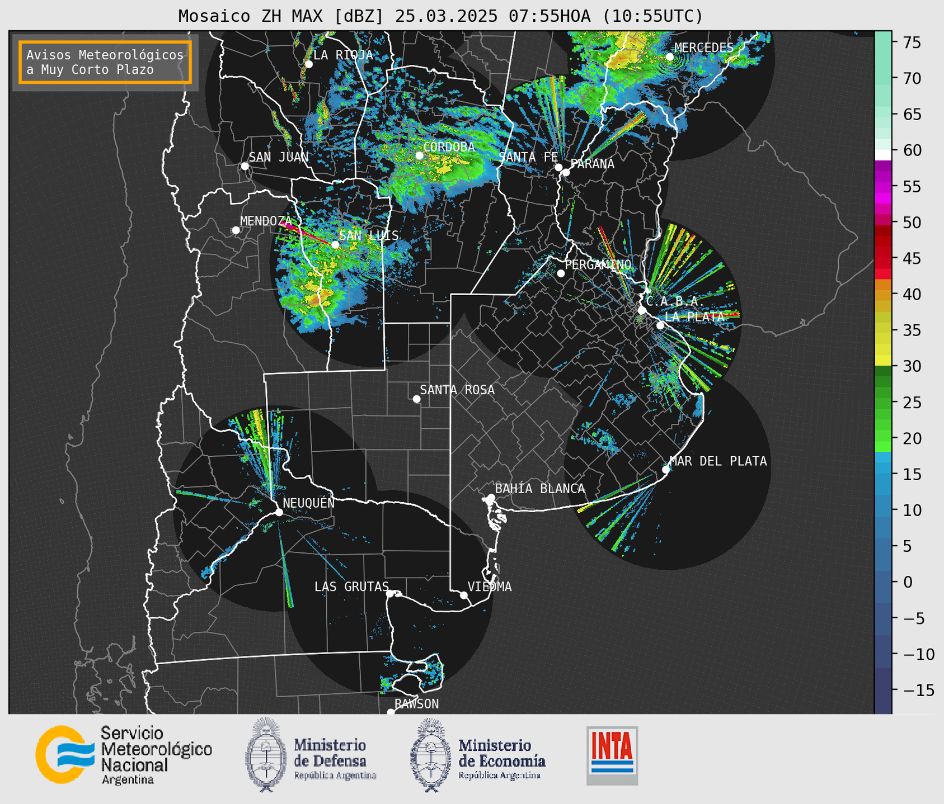
Task: Click the Ministerio de Defensa text
Action: (x=335, y=758)
